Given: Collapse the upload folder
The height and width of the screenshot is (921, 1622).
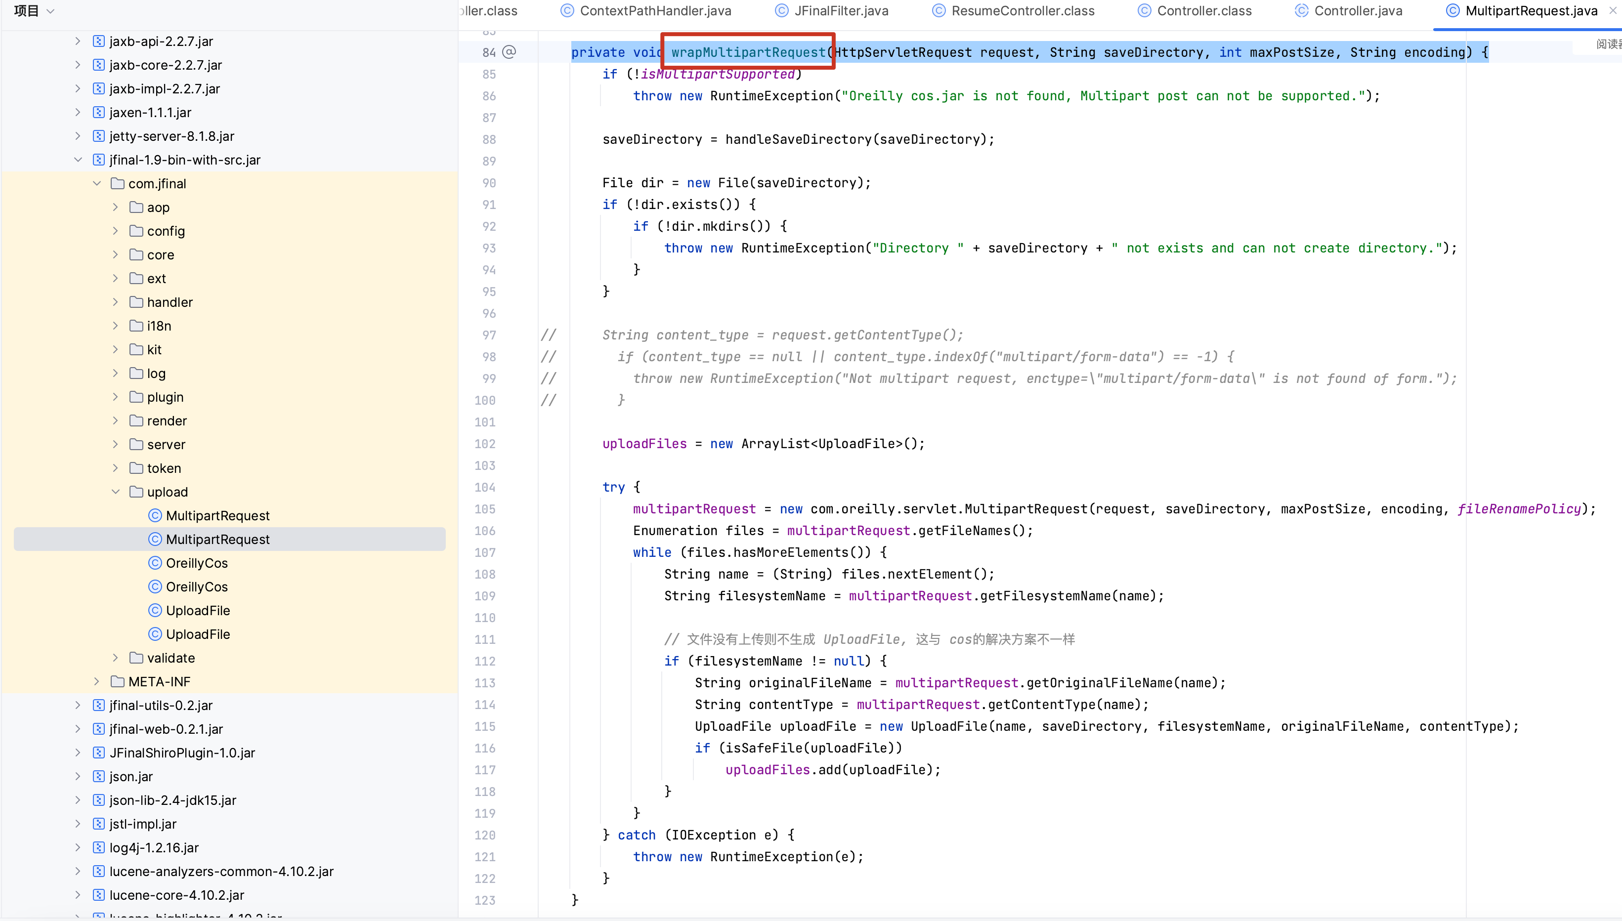Looking at the screenshot, I should [115, 492].
